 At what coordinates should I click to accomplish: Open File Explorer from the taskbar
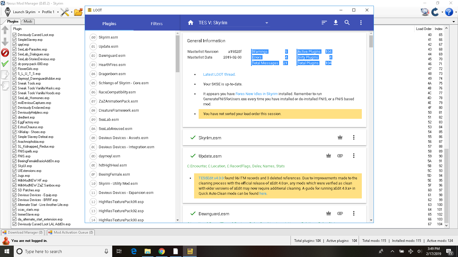tap(148, 251)
